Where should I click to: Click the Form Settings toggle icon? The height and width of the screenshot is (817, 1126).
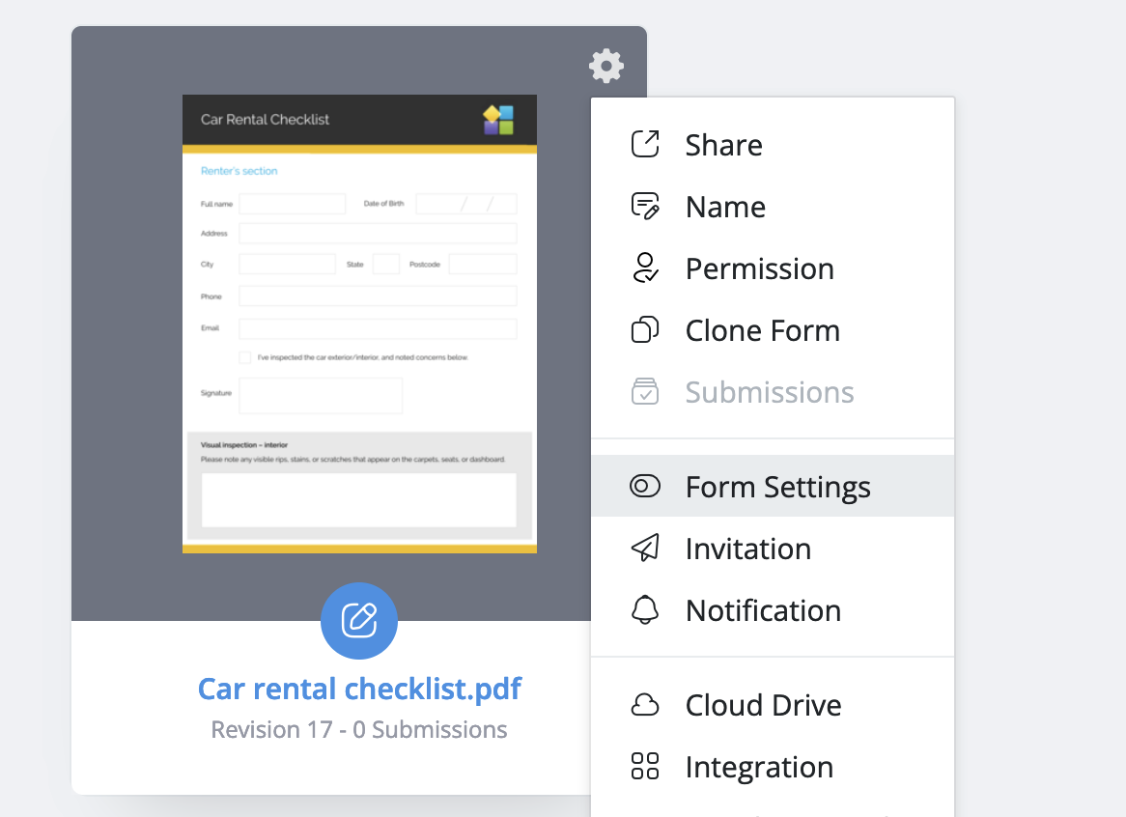(x=644, y=487)
